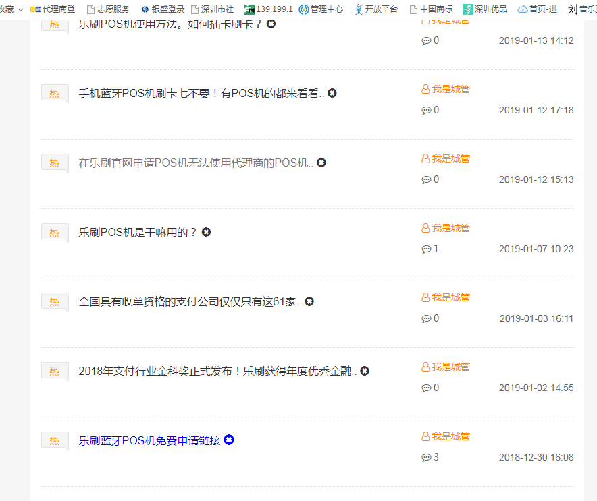Click comment icon showing 3 replies
The image size is (597, 501).
[x=426, y=457]
